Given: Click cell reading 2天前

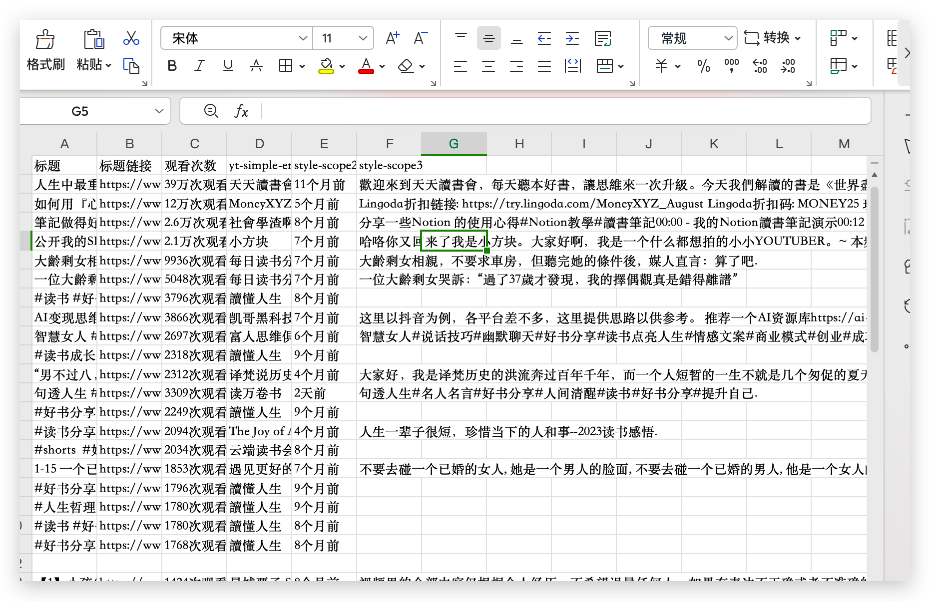Looking at the screenshot, I should (324, 393).
